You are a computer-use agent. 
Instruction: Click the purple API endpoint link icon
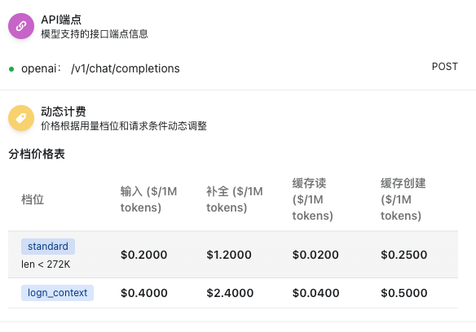click(x=21, y=26)
